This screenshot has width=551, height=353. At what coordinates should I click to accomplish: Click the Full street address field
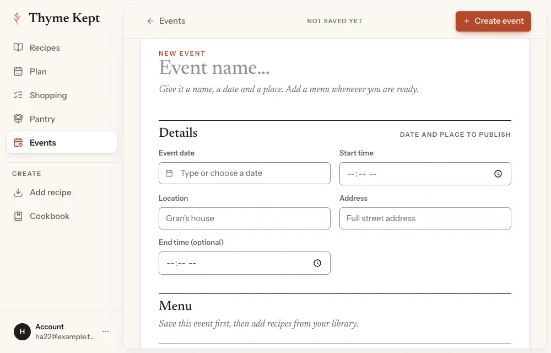tap(425, 218)
